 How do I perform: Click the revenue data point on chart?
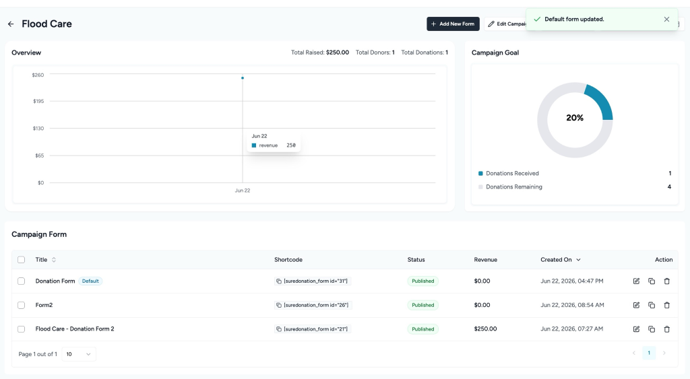[243, 78]
